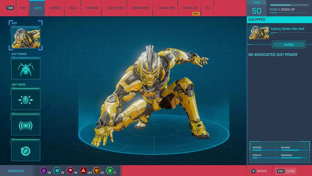Viewport: 312px width, 176px height.
Task: Click the red warning crime token icon
Action: tap(83, 171)
